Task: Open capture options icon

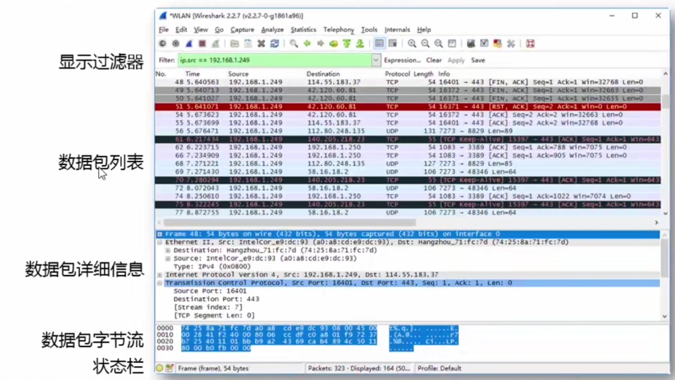Action: tap(176, 43)
